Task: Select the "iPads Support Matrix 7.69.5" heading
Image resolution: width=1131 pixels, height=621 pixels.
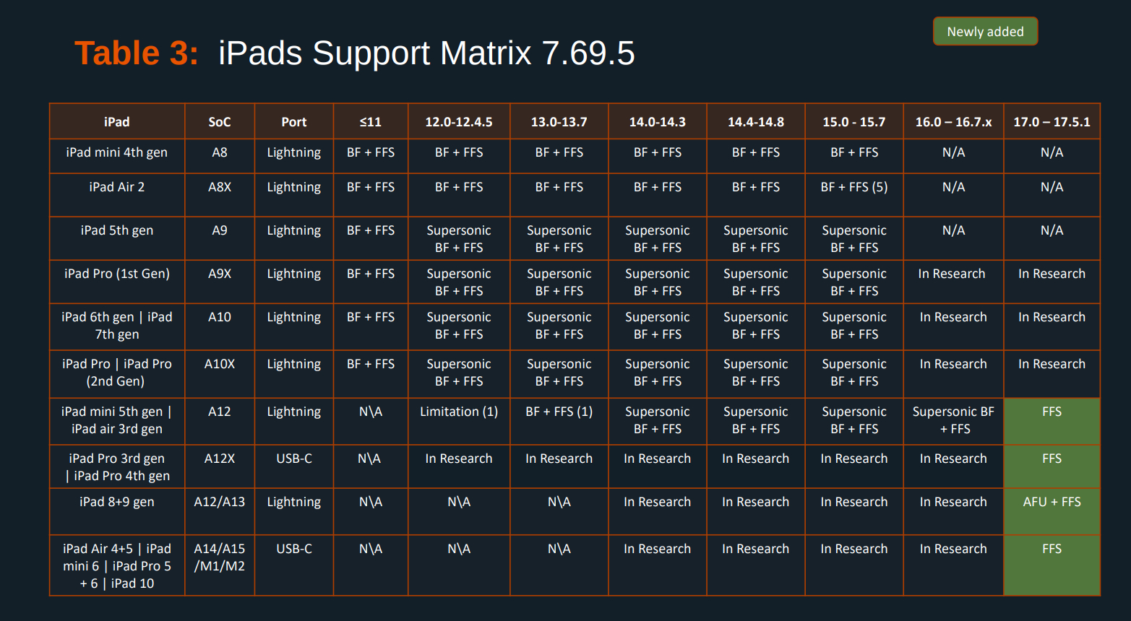Action: 426,53
